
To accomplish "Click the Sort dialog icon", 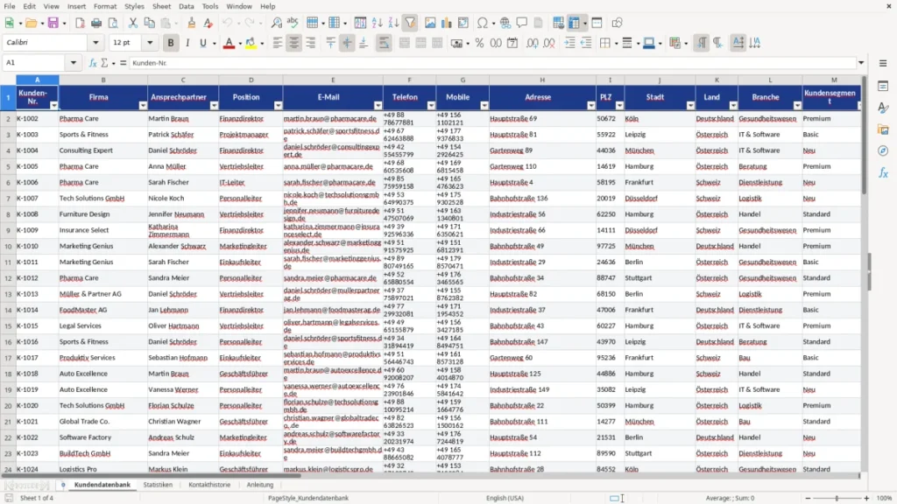I will 360,23.
